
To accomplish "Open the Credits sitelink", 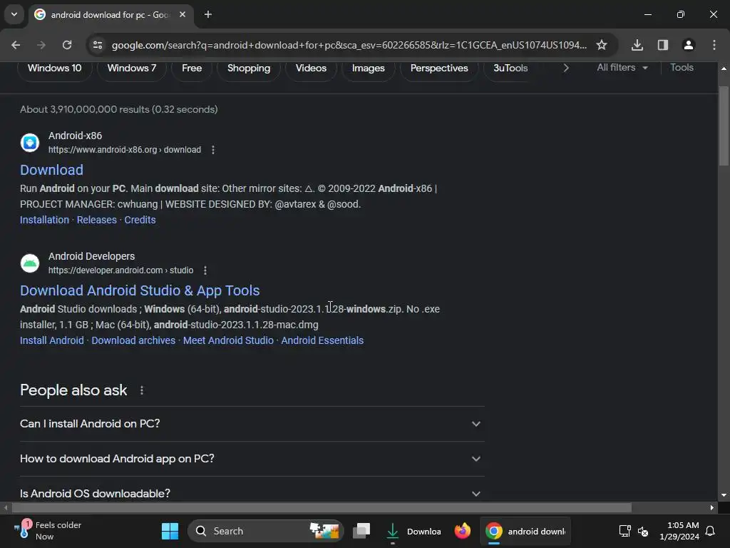I will [x=140, y=220].
